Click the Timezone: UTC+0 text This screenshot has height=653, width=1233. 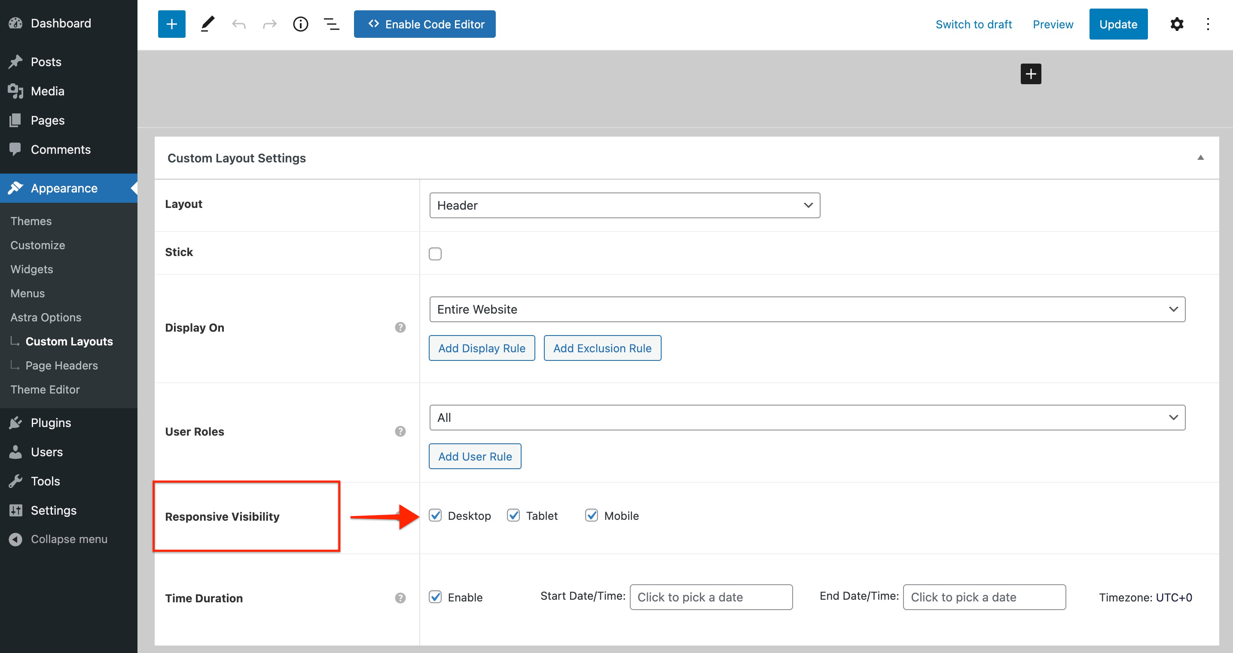point(1145,598)
